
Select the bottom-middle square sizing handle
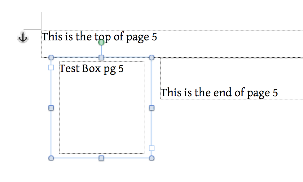click(x=101, y=158)
